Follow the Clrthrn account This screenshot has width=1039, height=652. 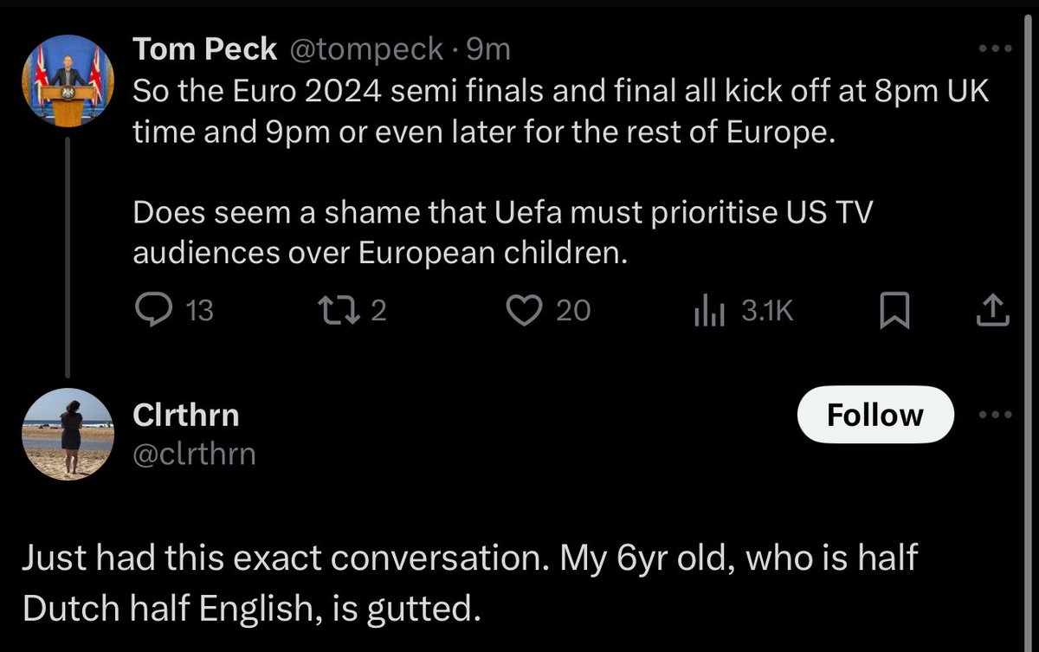874,415
